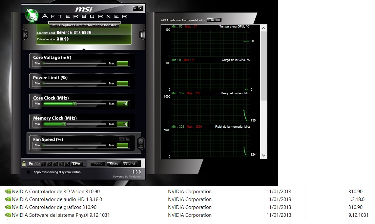Open the information panel via the i button

142,35
